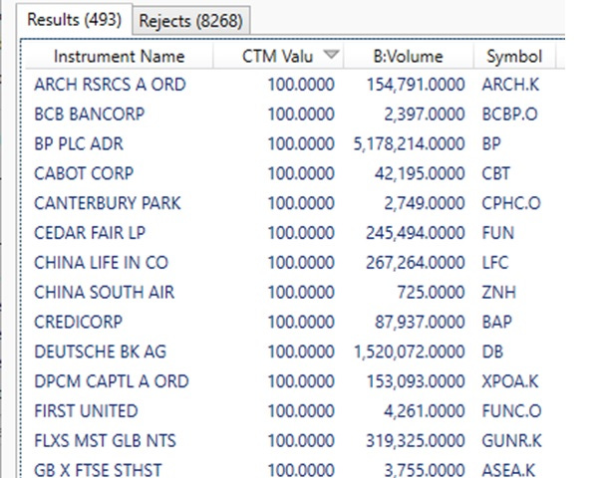This screenshot has height=478, width=598.
Task: Click DEUTSCHE BK AG name
Action: (101, 352)
